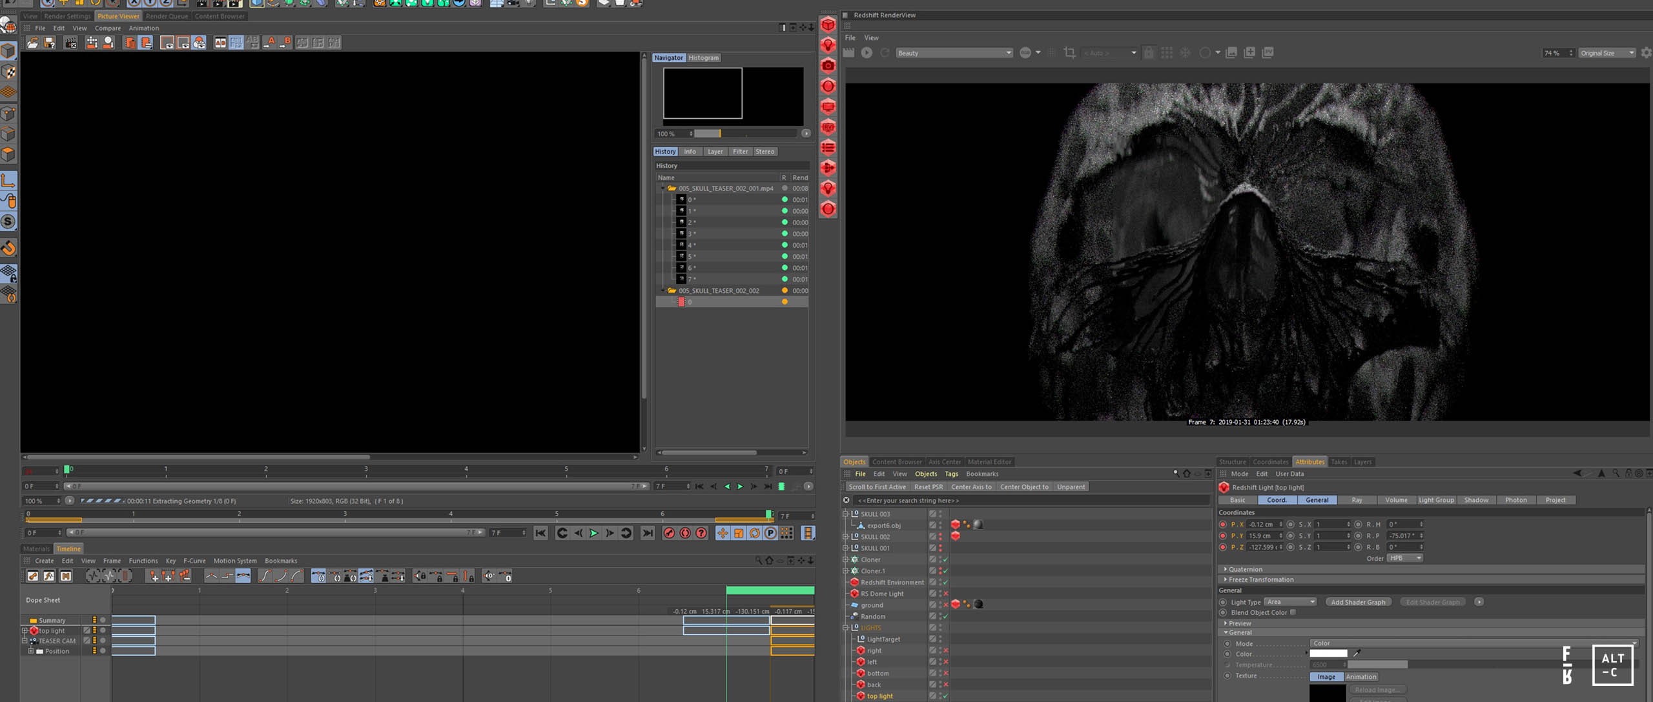
Task: Switch to the Histogram tab
Action: (701, 56)
